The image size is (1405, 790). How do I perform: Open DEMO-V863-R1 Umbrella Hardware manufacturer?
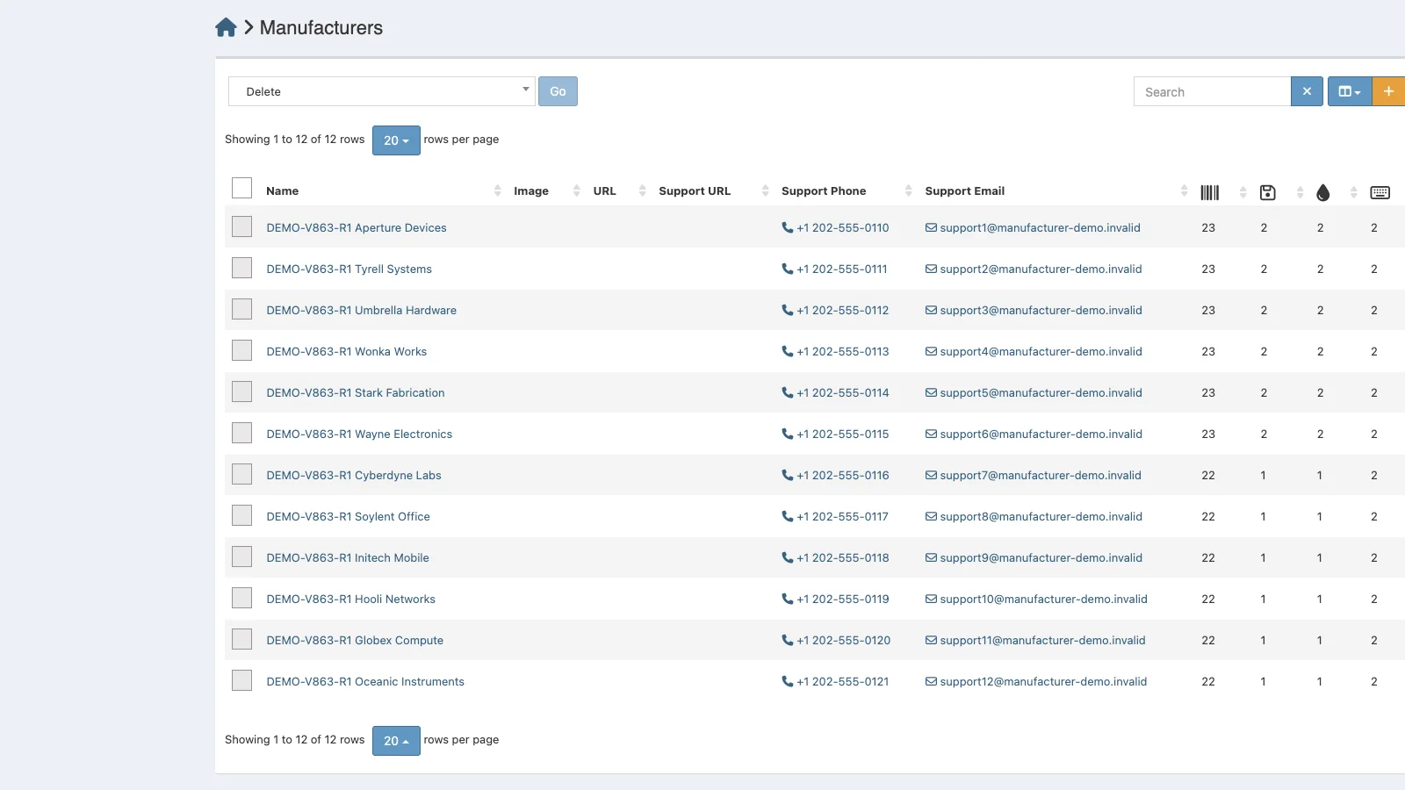coord(361,310)
